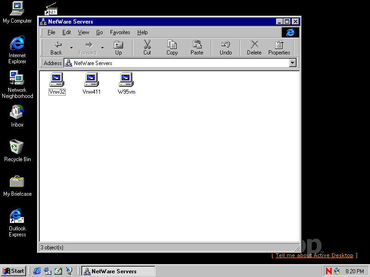This screenshot has height=277, width=370.
Task: Launch Outlook Express from Quick Launch
Action: [48, 271]
